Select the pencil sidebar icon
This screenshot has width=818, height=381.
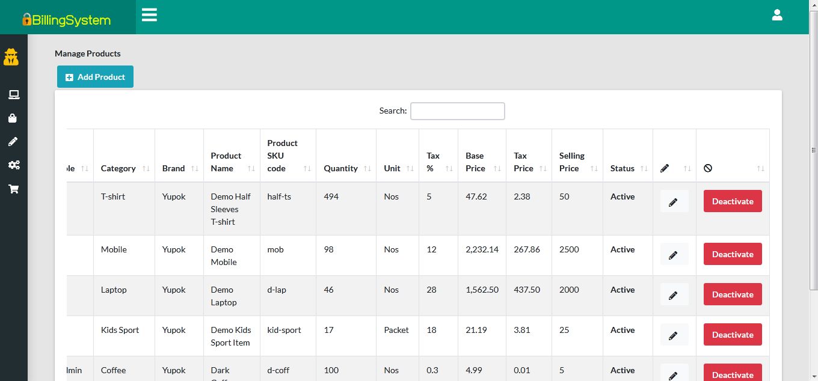(x=13, y=142)
